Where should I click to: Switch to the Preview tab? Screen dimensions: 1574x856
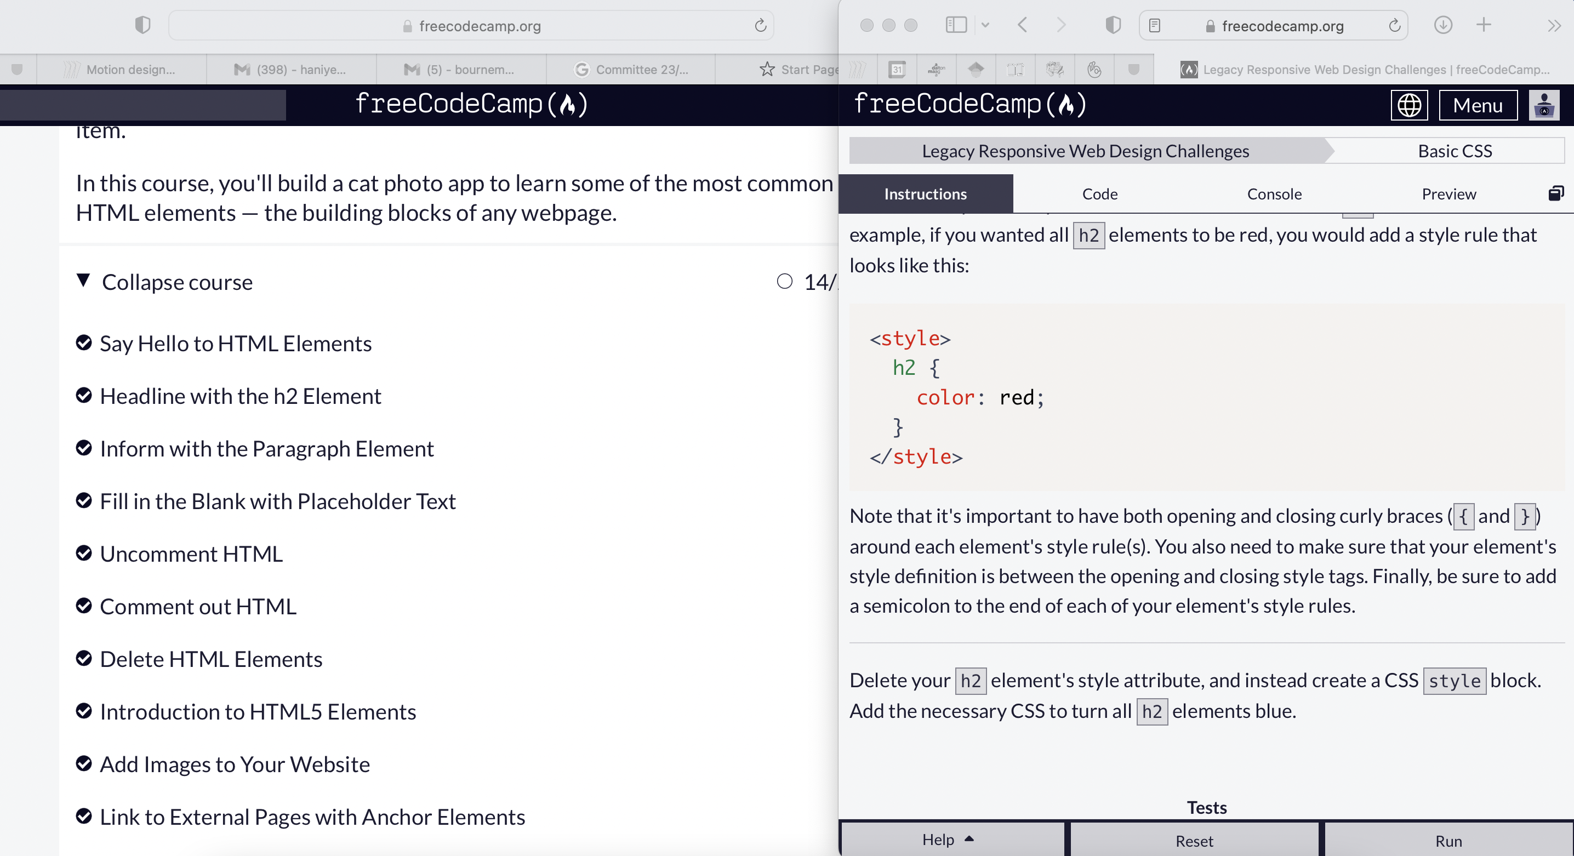(1448, 193)
